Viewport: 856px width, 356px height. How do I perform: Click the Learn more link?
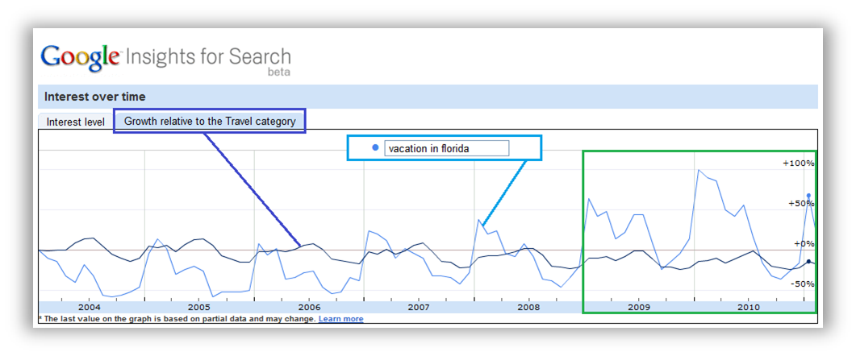[x=340, y=319]
